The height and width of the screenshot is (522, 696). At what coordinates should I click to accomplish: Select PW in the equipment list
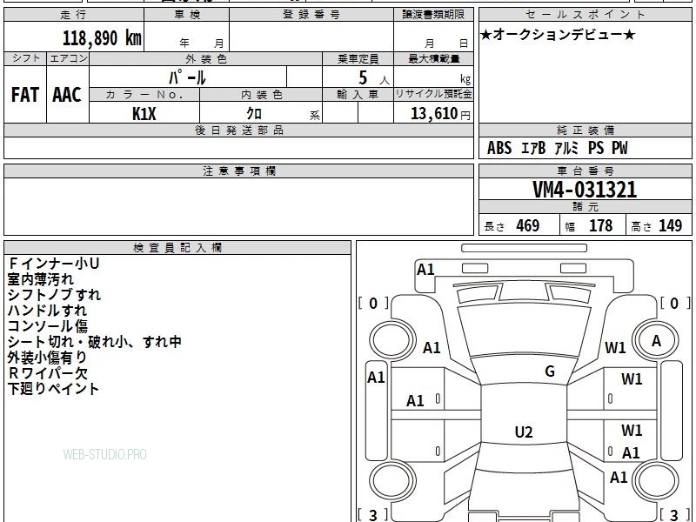point(619,148)
